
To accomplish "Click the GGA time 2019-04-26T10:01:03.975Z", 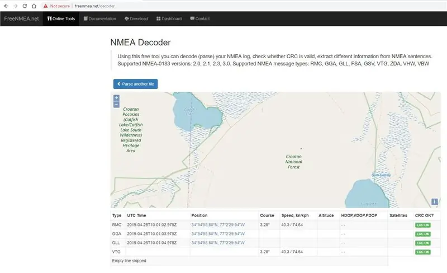I will point(152,234).
